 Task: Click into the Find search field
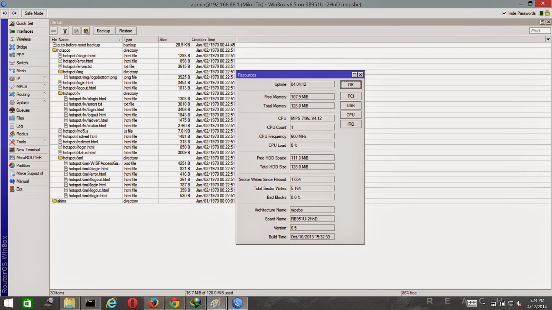pyautogui.click(x=540, y=31)
